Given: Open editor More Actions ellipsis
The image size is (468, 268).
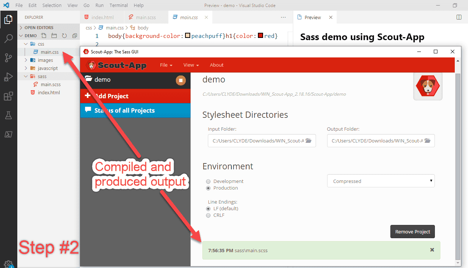Looking at the screenshot, I should pos(283,17).
